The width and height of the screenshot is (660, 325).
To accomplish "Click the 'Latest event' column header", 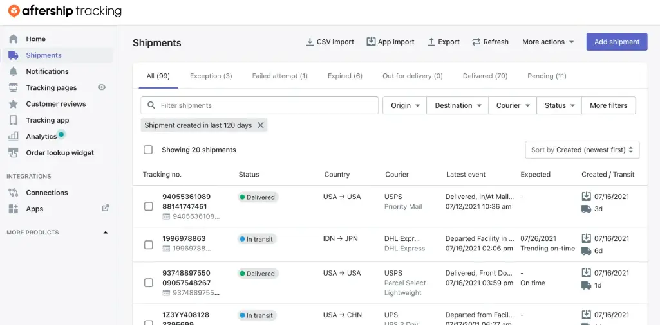I will point(466,174).
